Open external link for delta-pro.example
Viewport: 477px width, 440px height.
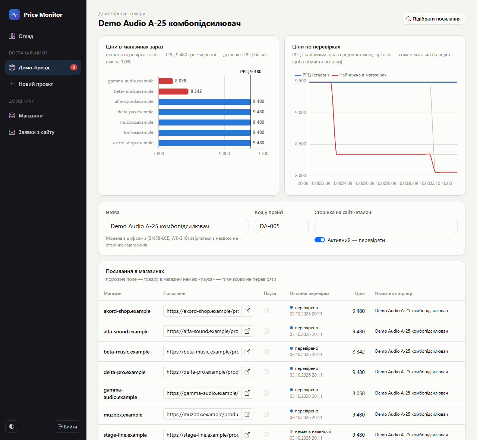(247, 372)
